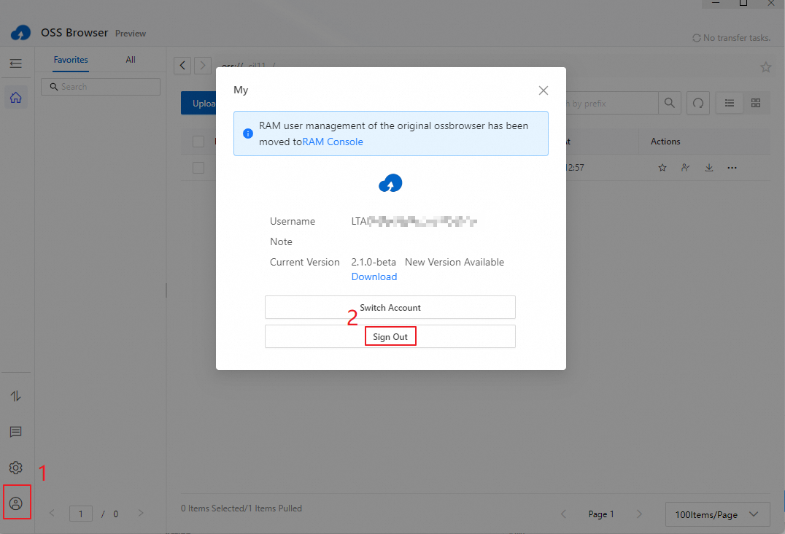Switch to list view
The height and width of the screenshot is (534, 785).
pyautogui.click(x=730, y=103)
